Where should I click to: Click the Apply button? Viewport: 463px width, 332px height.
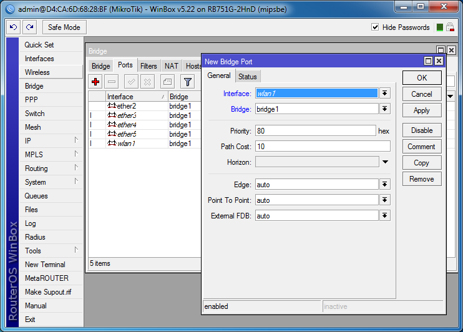pyautogui.click(x=422, y=110)
